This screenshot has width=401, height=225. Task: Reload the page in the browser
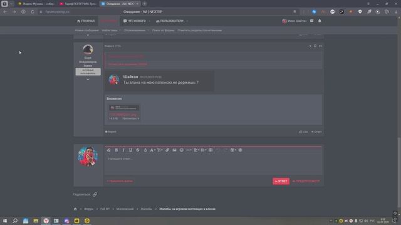coord(33,12)
